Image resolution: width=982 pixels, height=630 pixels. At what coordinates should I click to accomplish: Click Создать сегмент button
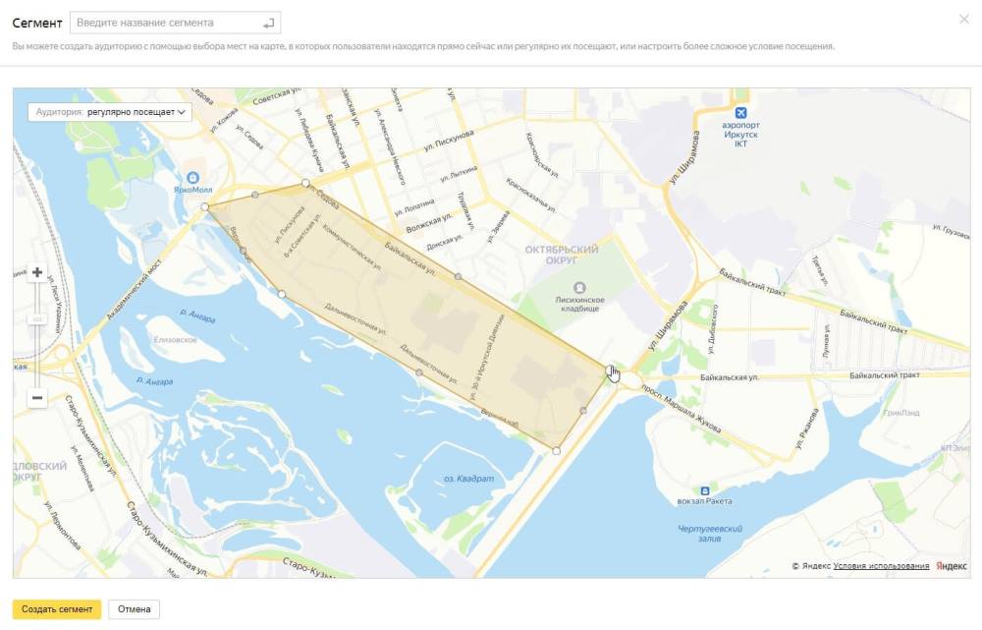click(56, 609)
